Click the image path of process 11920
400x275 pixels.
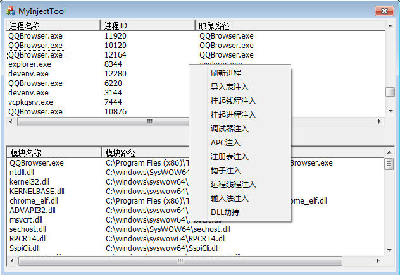click(x=227, y=36)
